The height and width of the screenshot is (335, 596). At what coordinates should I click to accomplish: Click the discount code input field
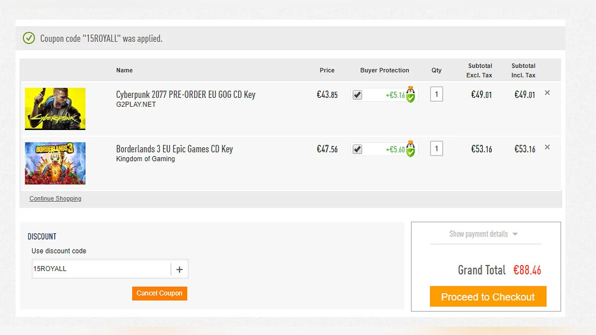point(101,269)
